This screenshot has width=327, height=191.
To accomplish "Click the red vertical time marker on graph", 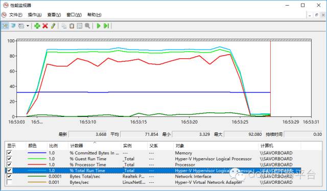I will point(270,79).
